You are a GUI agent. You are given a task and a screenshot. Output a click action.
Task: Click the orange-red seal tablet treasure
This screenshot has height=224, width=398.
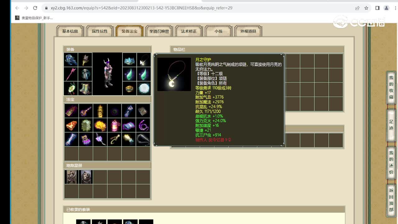pyautogui.click(x=72, y=125)
